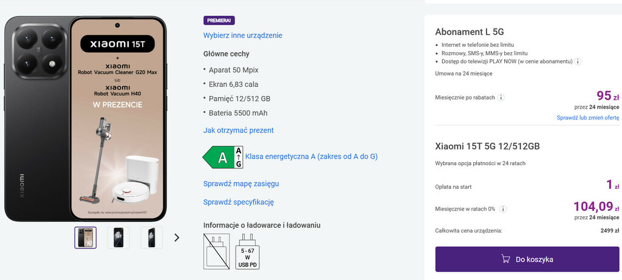This screenshot has height=280, width=622.
Task: Show info for Miesięcznie po rabatach
Action: pos(501,97)
